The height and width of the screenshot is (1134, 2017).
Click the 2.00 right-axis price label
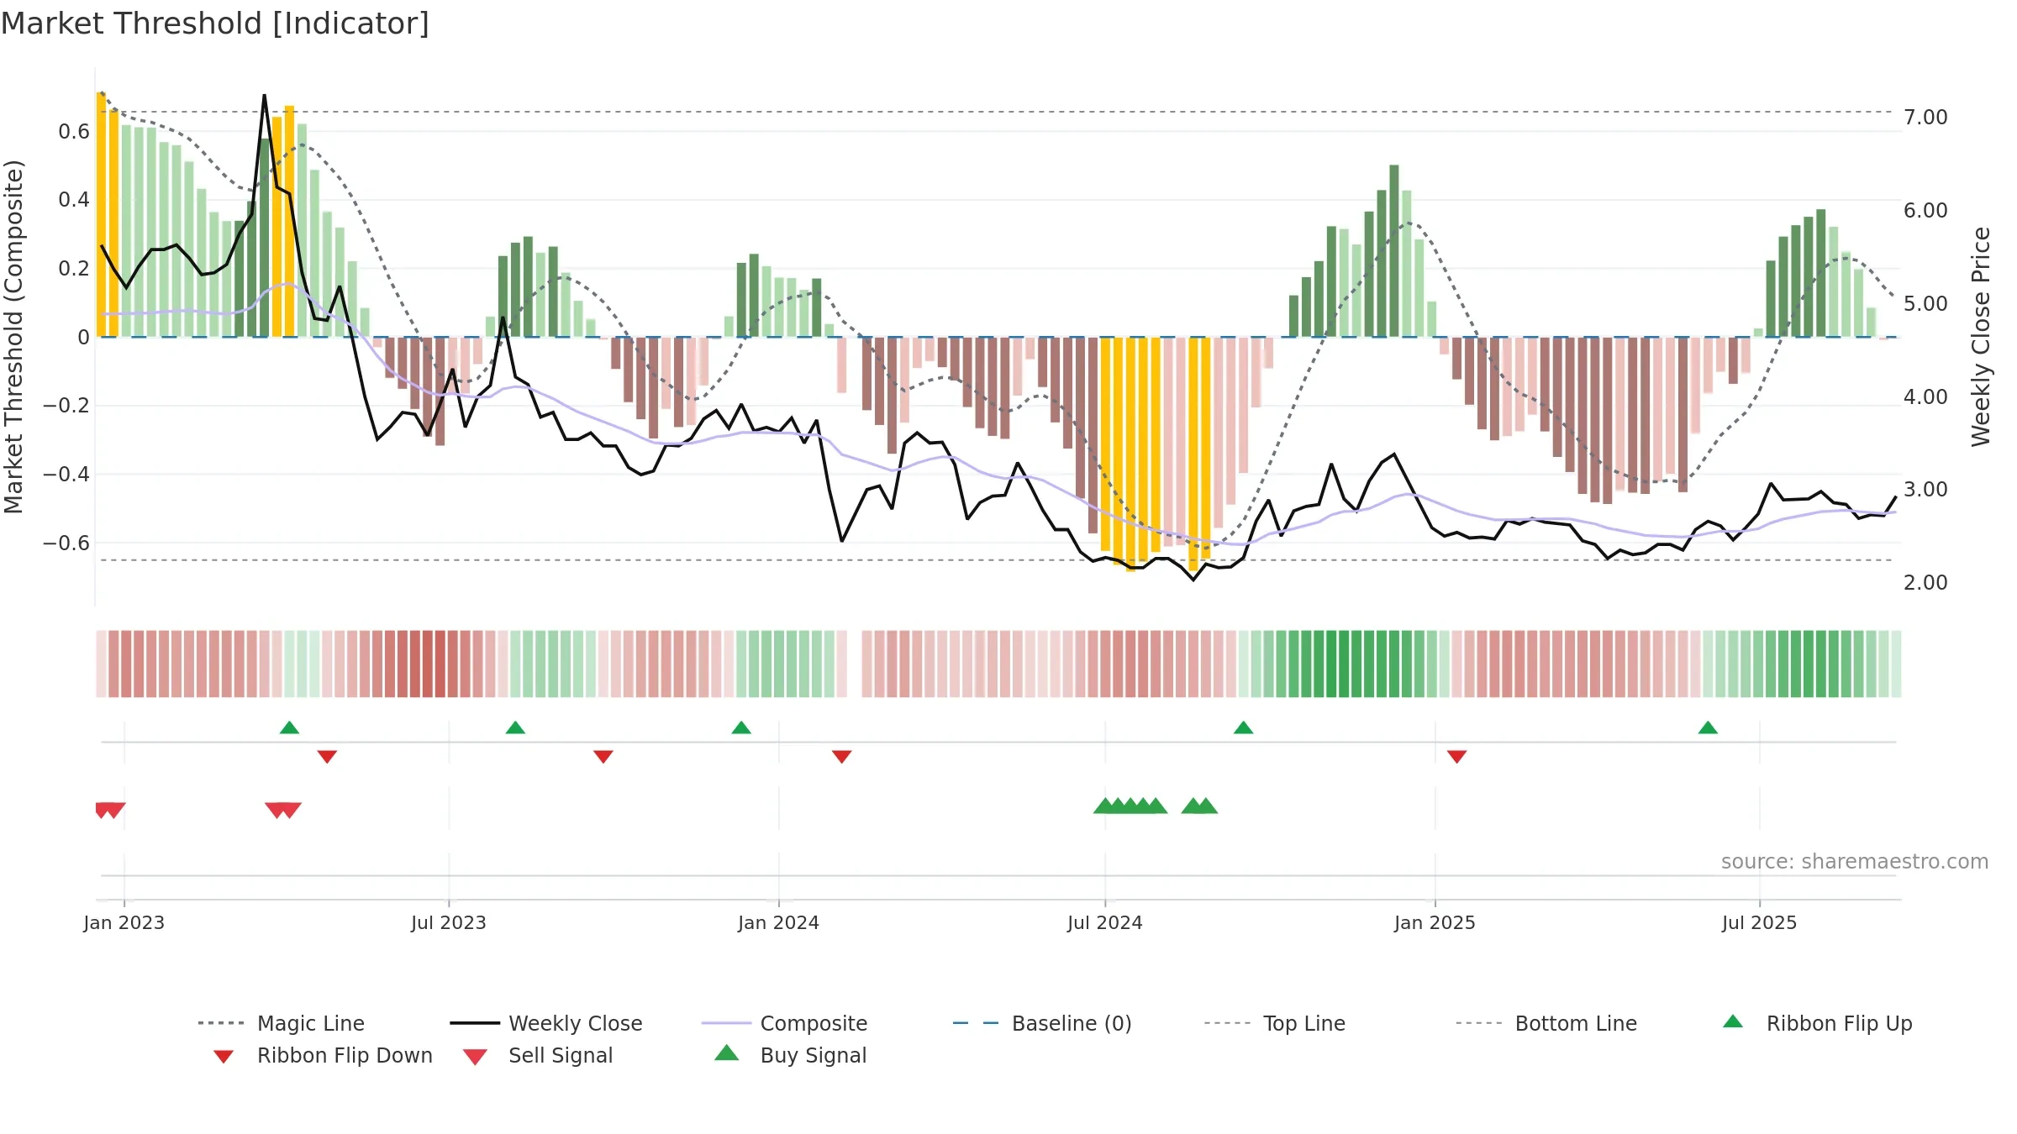pos(1925,582)
